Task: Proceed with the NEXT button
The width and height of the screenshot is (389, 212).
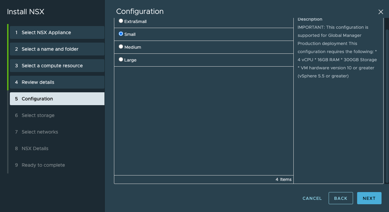Action: pyautogui.click(x=369, y=198)
